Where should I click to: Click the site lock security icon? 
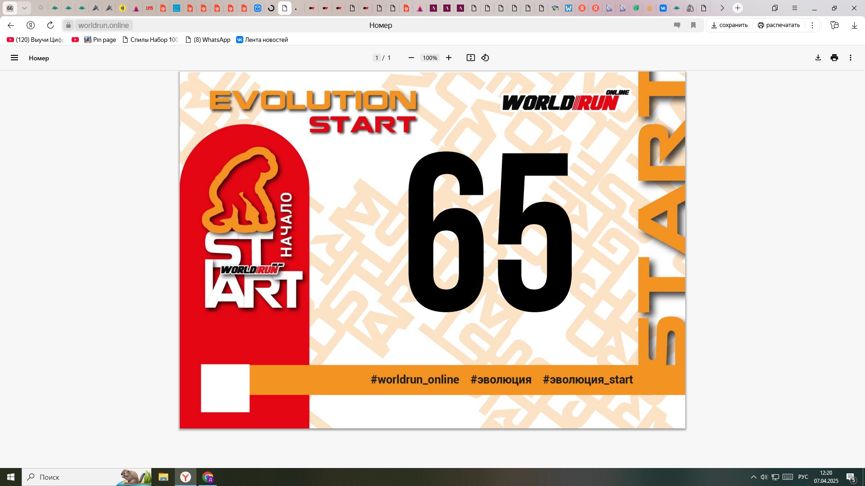(x=68, y=25)
